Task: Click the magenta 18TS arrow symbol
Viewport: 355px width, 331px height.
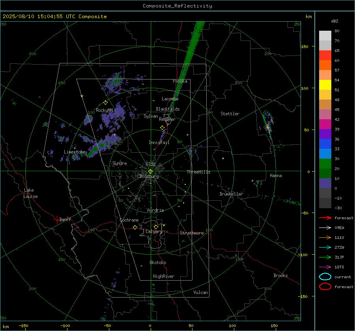Action: click(x=325, y=267)
